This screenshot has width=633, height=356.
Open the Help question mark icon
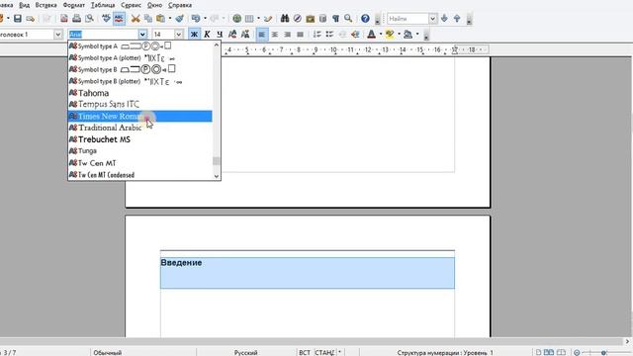tap(365, 19)
